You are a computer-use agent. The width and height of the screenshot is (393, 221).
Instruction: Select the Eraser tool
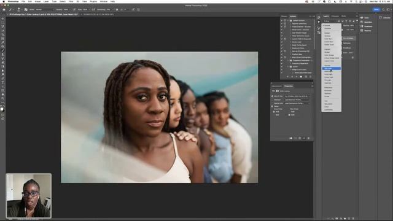2,63
